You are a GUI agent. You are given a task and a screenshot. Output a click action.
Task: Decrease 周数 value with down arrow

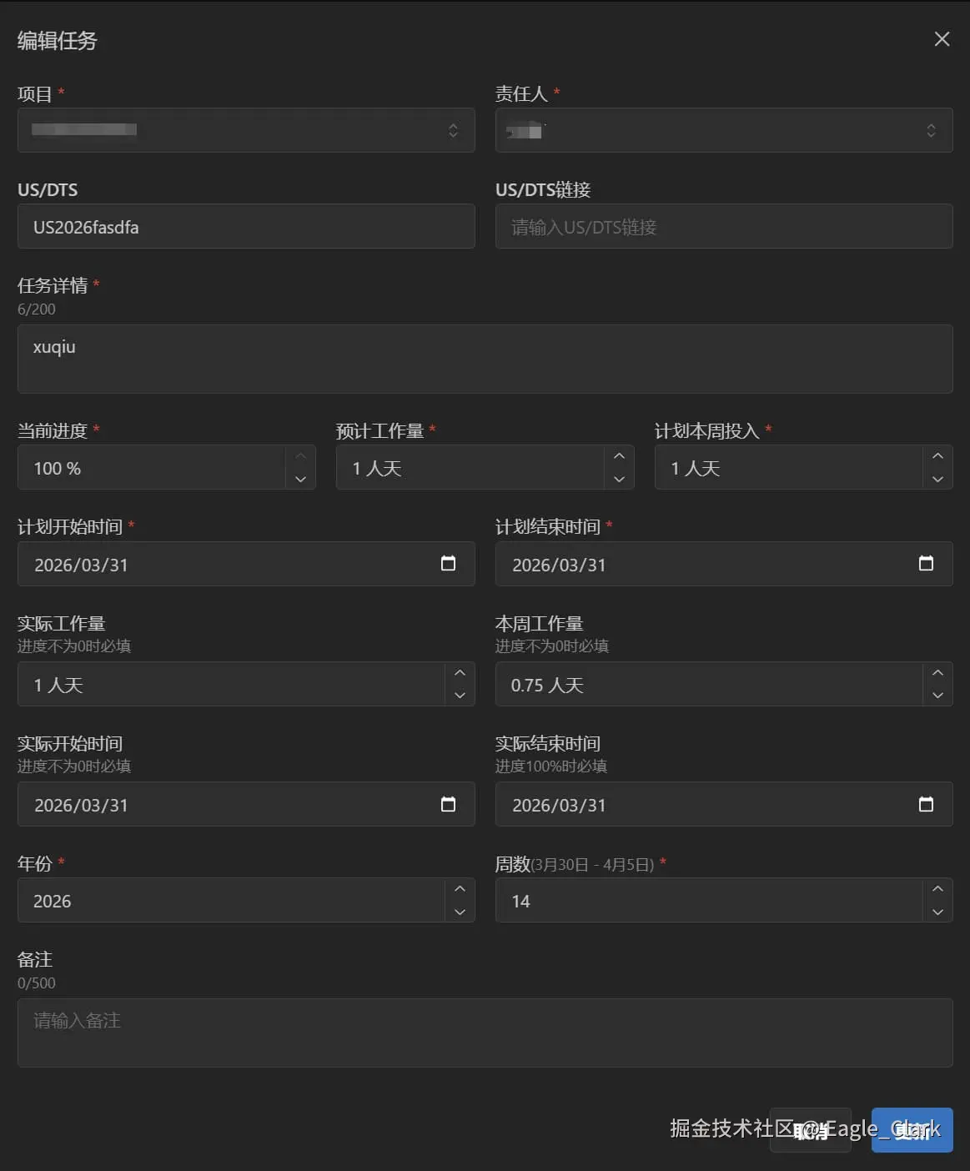(x=937, y=912)
